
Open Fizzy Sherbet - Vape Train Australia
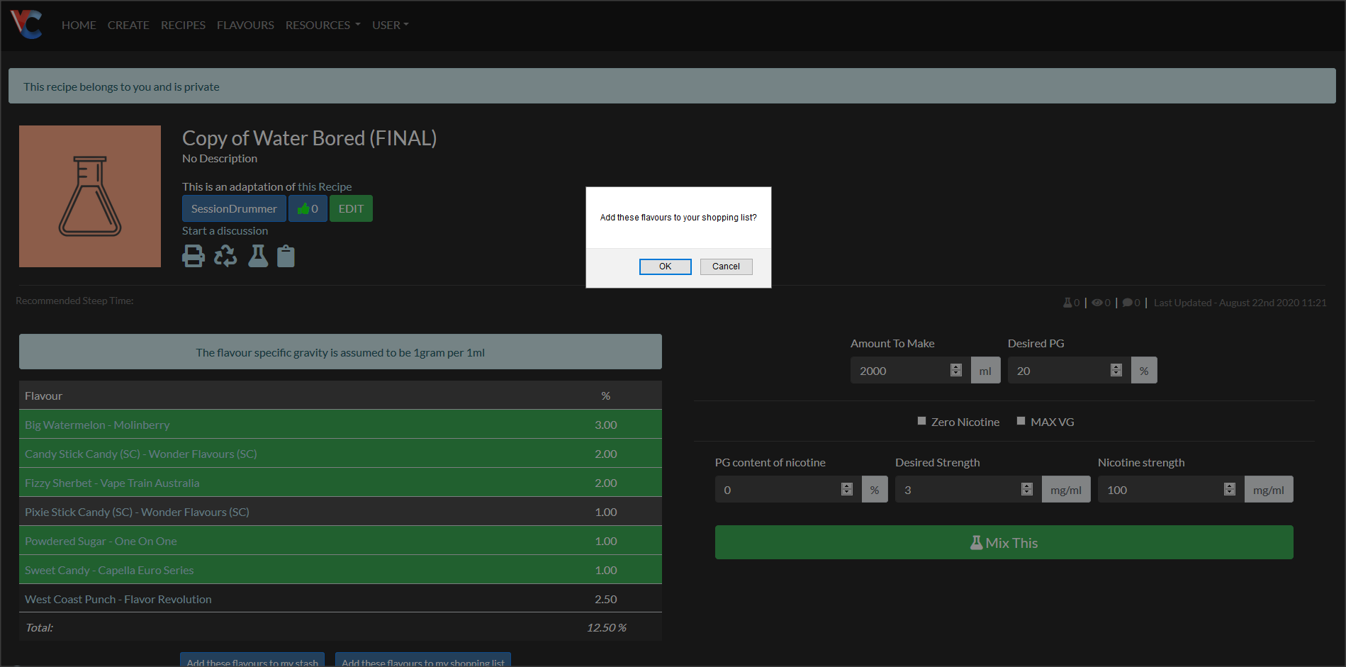[112, 483]
